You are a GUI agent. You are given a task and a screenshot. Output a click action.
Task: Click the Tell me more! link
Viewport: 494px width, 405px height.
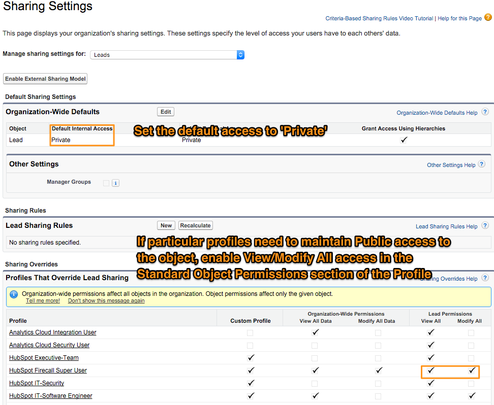click(43, 300)
